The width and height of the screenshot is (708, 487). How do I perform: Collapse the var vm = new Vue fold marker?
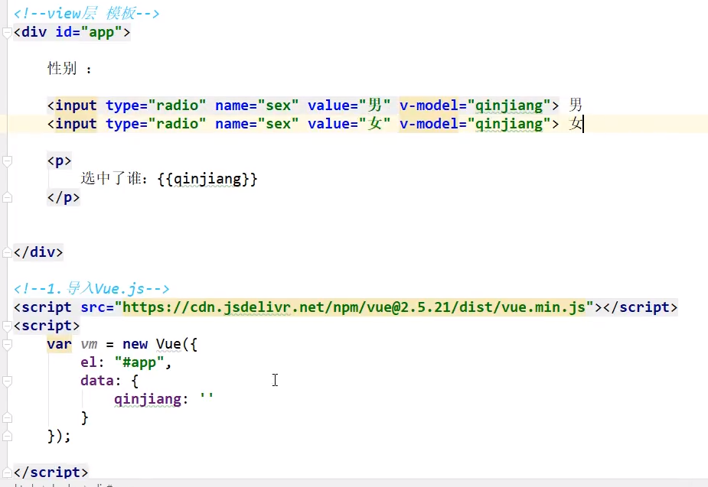[7, 345]
